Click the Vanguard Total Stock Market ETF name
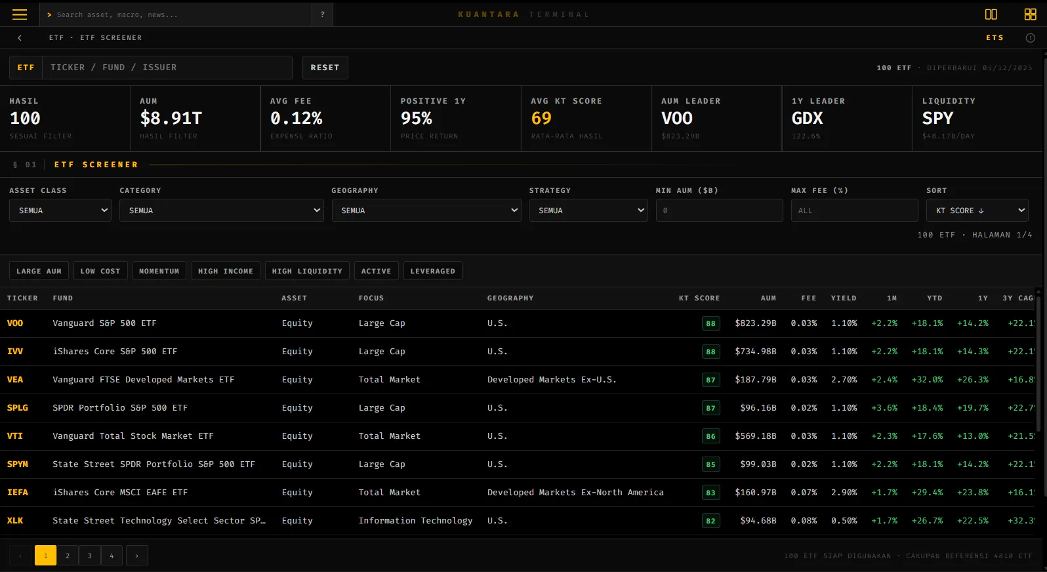 133,436
